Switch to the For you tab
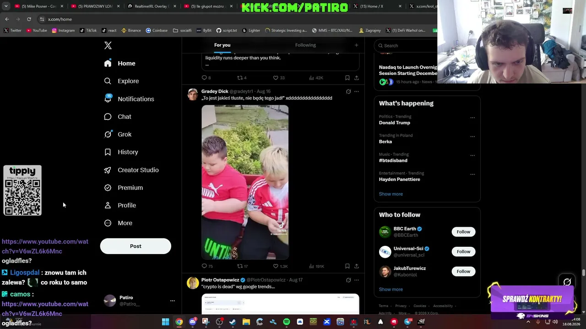The width and height of the screenshot is (586, 329). tap(222, 45)
